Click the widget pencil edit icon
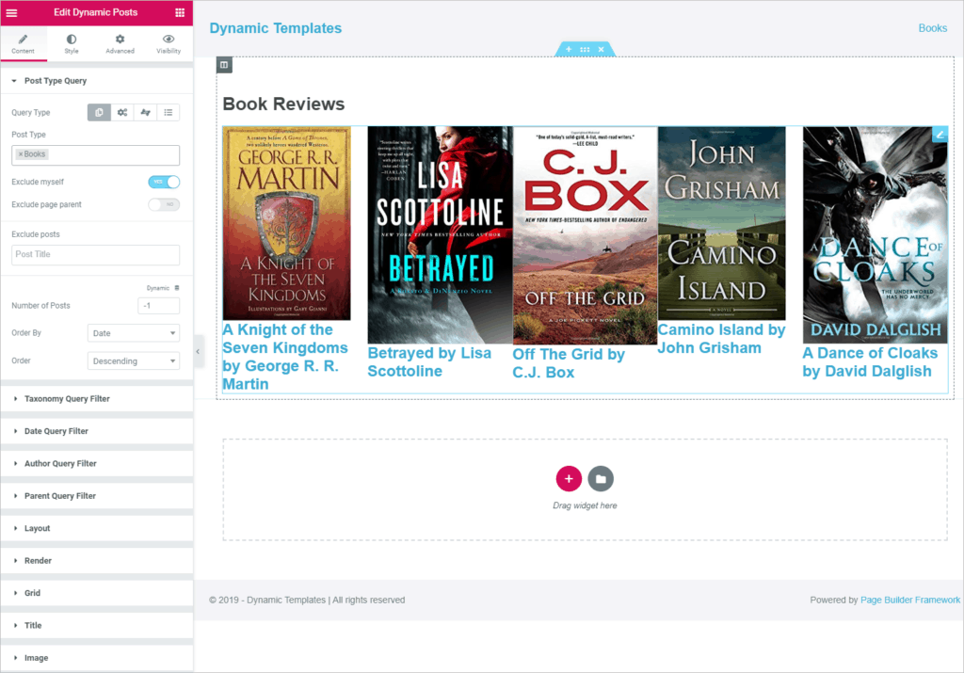 (940, 135)
